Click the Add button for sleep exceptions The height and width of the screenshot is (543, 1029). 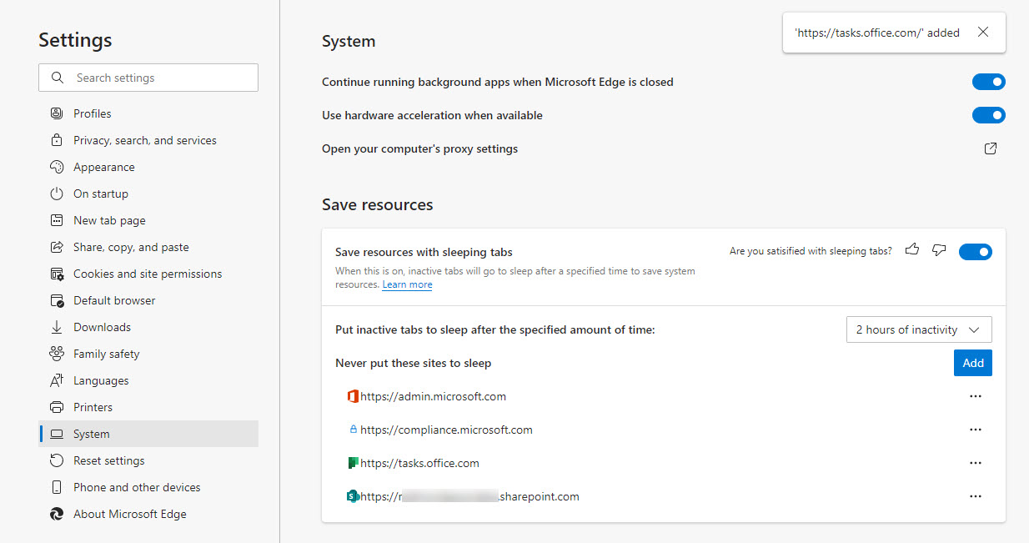[973, 363]
